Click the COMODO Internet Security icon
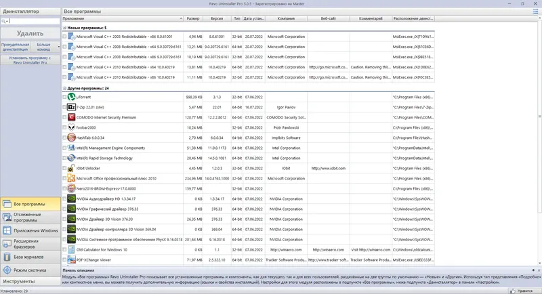This screenshot has width=542, height=294. 71,117
